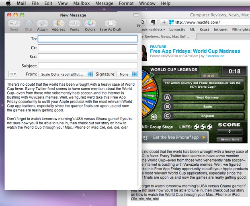Open Chat from the message toolbar
The width and height of the screenshot is (250, 206).
click(x=29, y=23)
